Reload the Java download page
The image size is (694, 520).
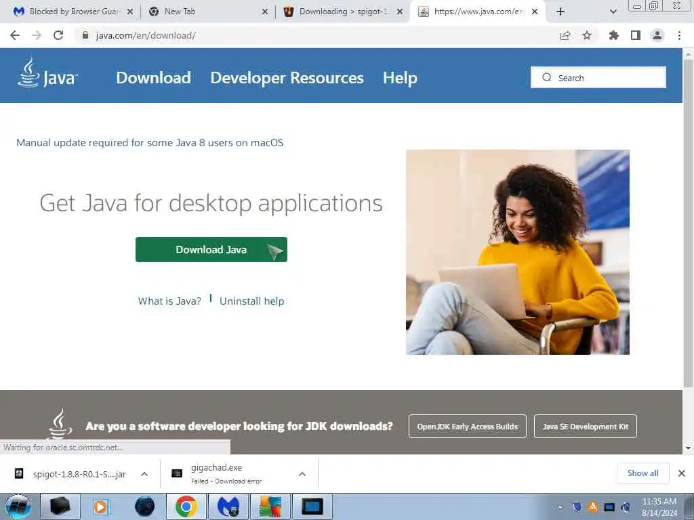[x=58, y=35]
